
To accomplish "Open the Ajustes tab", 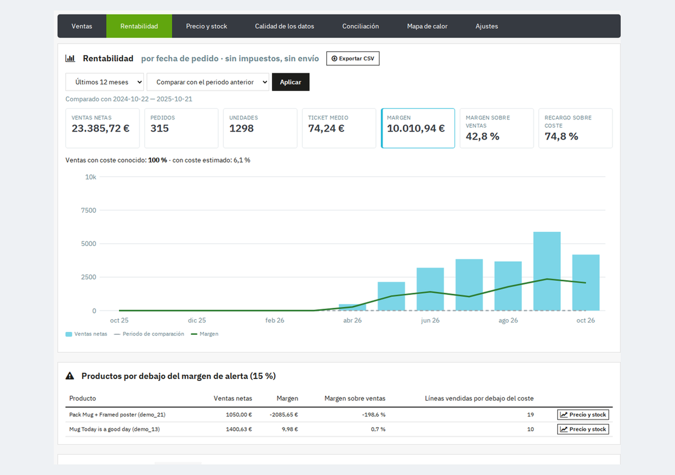I will point(487,26).
